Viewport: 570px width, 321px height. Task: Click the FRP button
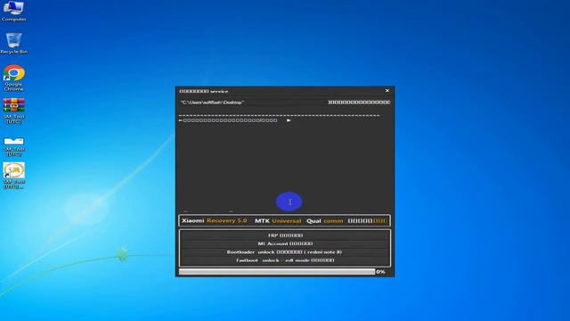pyautogui.click(x=285, y=235)
